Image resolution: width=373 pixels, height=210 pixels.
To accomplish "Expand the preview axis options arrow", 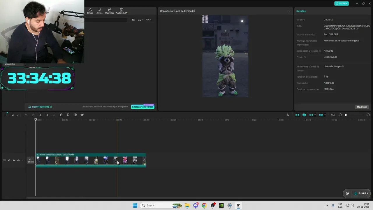I will [x=325, y=115].
